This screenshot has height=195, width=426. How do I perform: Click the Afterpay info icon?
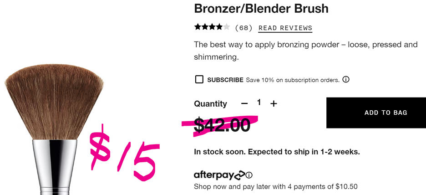[249, 175]
